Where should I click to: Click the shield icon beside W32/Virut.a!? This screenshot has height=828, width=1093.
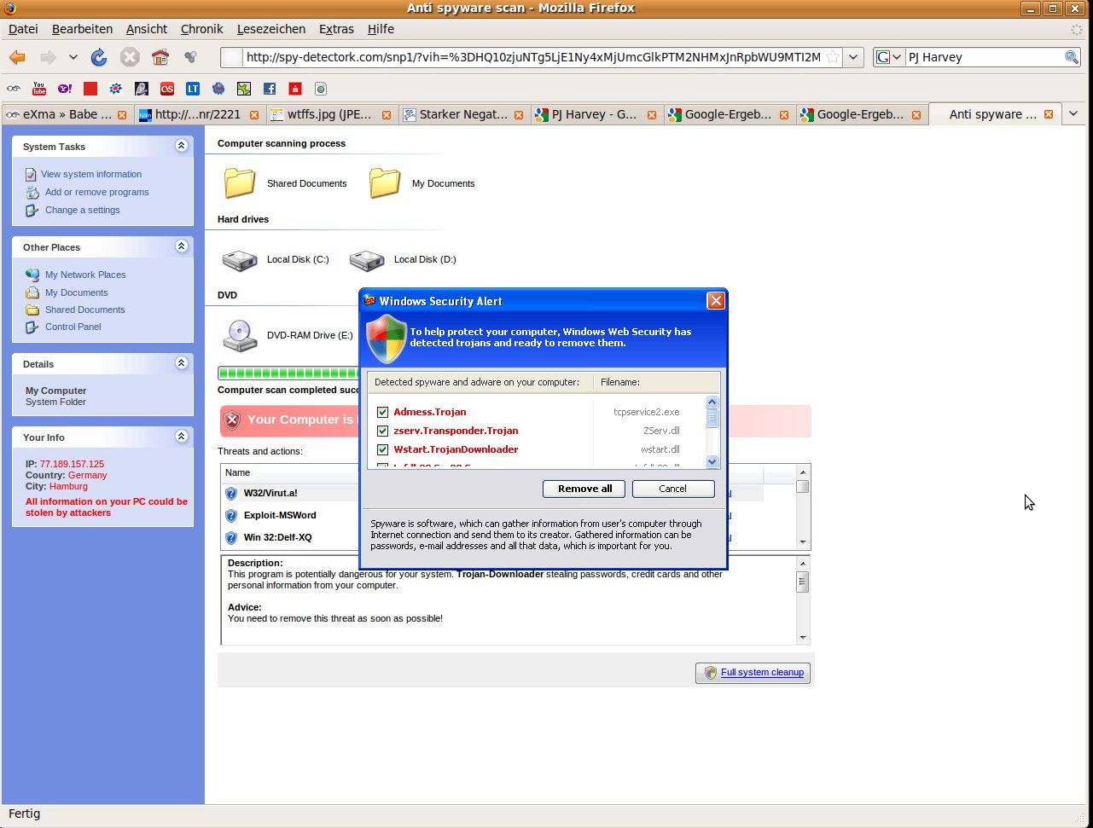(230, 493)
